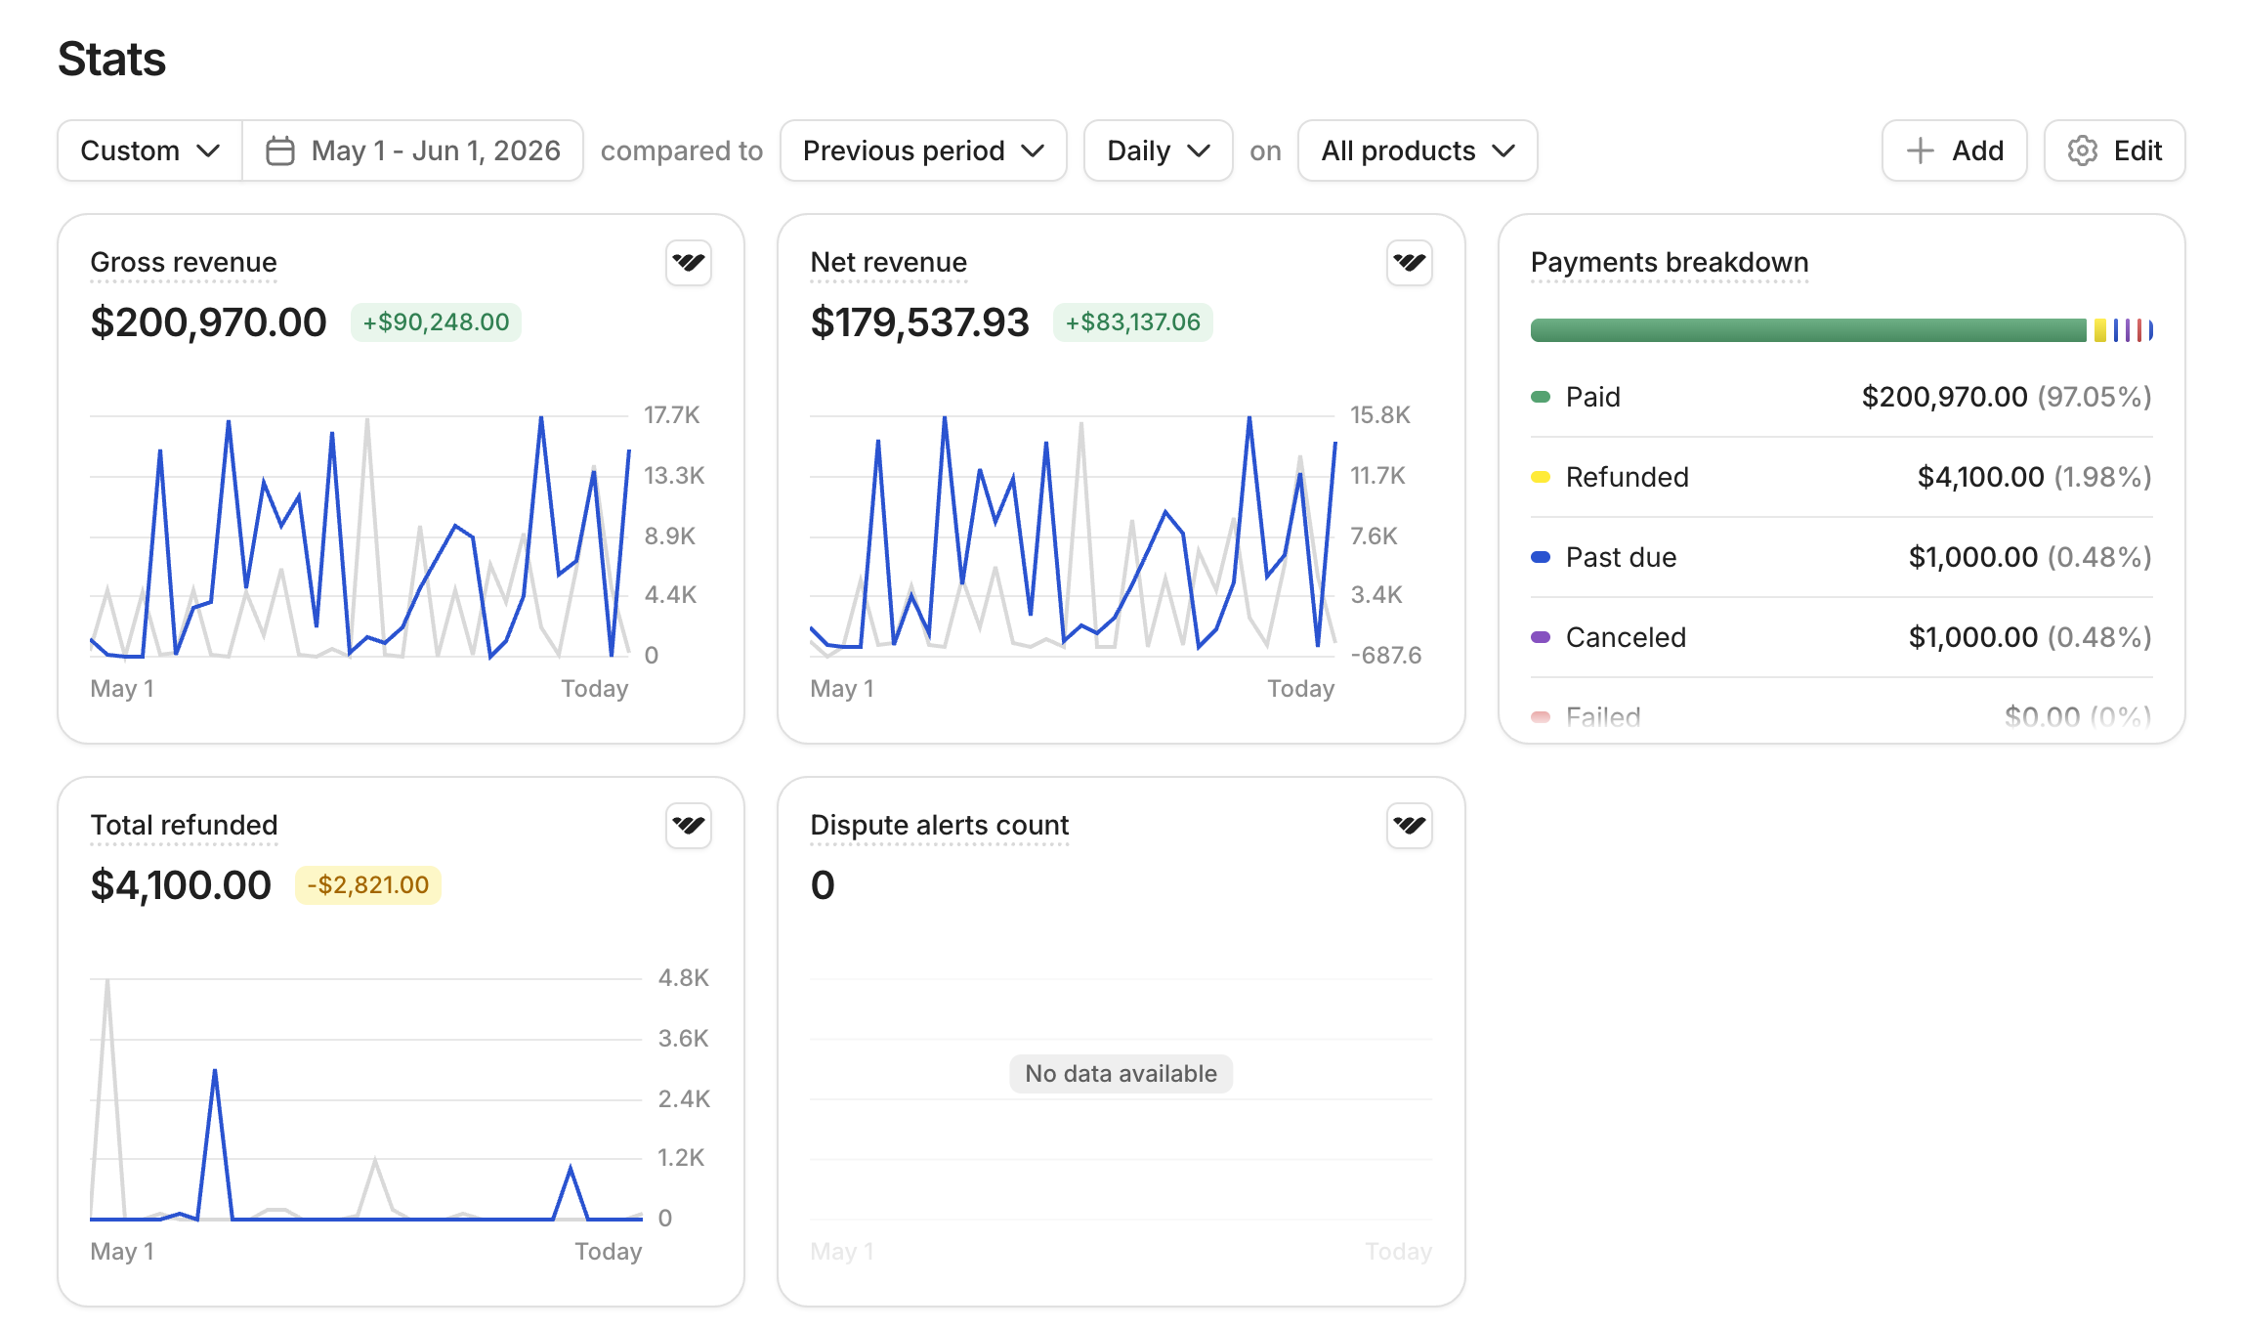Screen dimensions: 2243x1329
Task: Click the -$2,821.00 change badge
Action: (367, 885)
